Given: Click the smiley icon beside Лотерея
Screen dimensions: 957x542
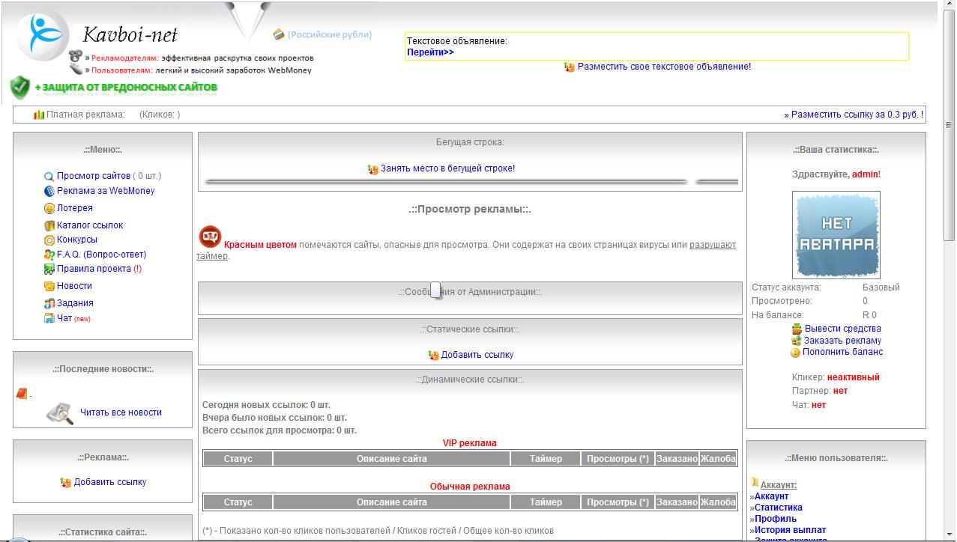Looking at the screenshot, I should point(49,208).
